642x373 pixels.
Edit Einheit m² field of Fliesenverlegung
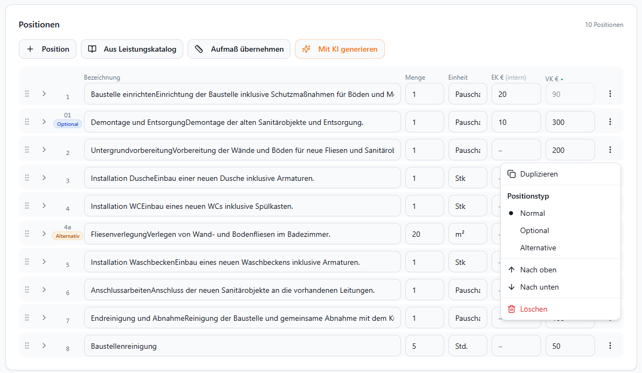pyautogui.click(x=467, y=234)
